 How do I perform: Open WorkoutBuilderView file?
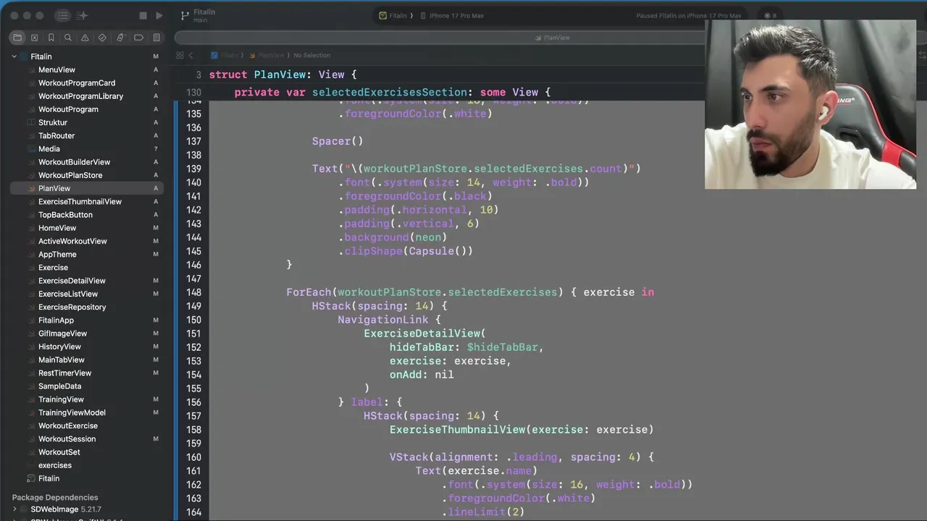(74, 162)
